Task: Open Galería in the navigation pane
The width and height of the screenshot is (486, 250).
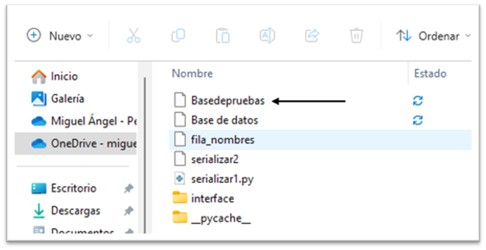Action: point(67,98)
